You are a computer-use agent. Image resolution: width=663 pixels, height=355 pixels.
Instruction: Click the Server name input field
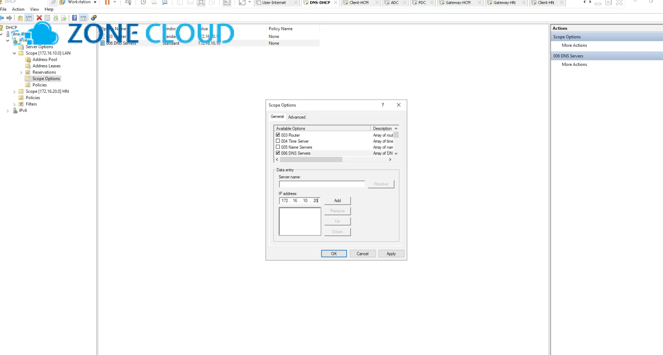[x=322, y=184]
